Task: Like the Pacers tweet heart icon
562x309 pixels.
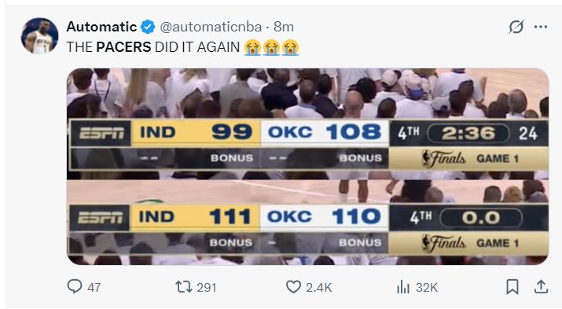Action: 293,287
